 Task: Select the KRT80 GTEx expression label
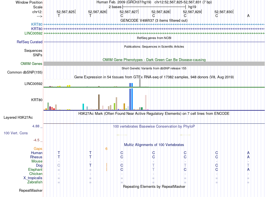click(37, 100)
